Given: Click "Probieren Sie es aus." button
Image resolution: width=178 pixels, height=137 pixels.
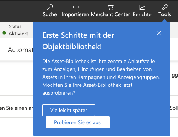Looking at the screenshot, I should [x=78, y=122].
